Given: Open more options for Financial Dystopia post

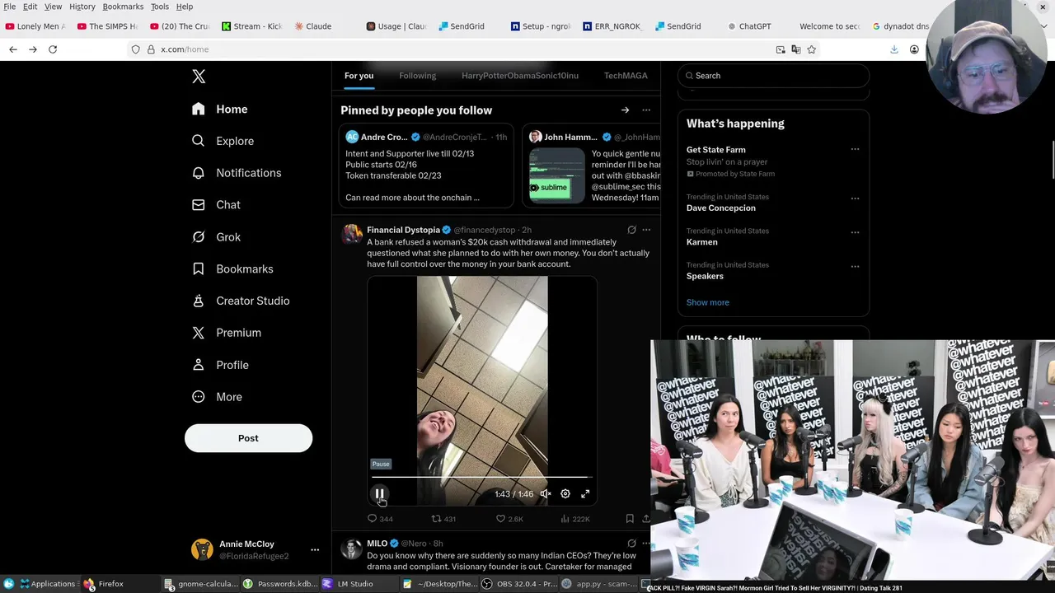Looking at the screenshot, I should coord(646,230).
